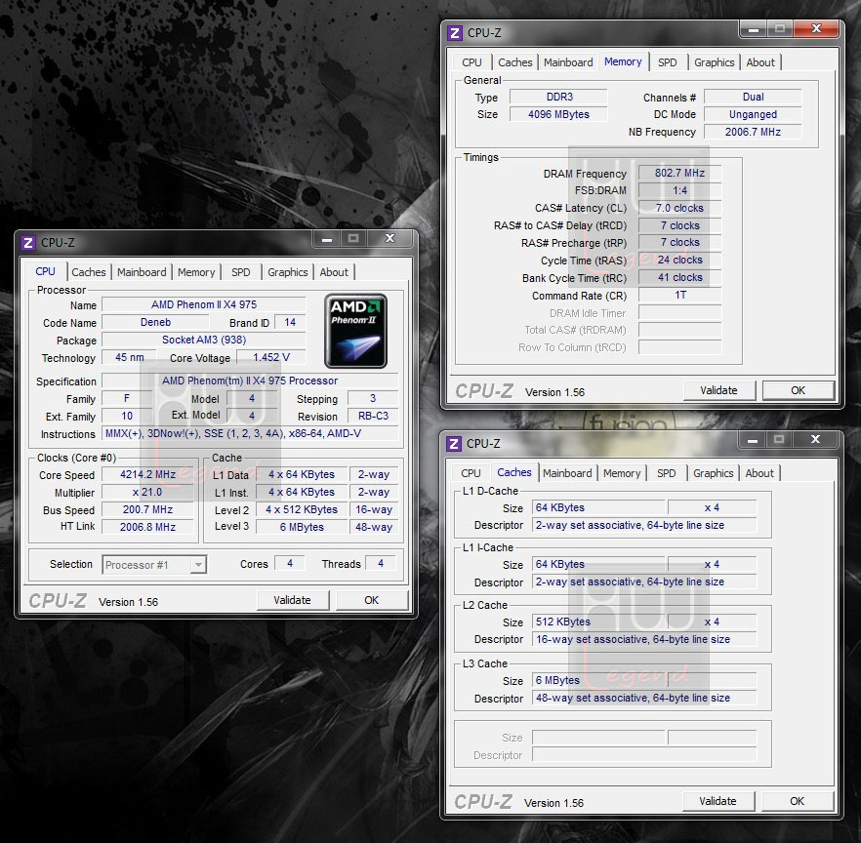Maximize button in the Memory window
Image resolution: width=861 pixels, height=843 pixels.
[780, 28]
